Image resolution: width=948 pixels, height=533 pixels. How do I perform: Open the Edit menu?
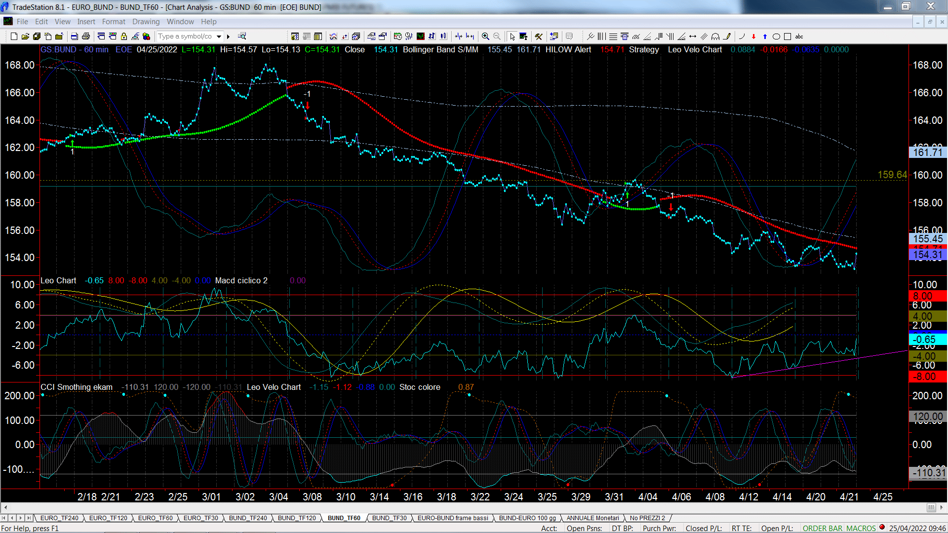pyautogui.click(x=41, y=22)
